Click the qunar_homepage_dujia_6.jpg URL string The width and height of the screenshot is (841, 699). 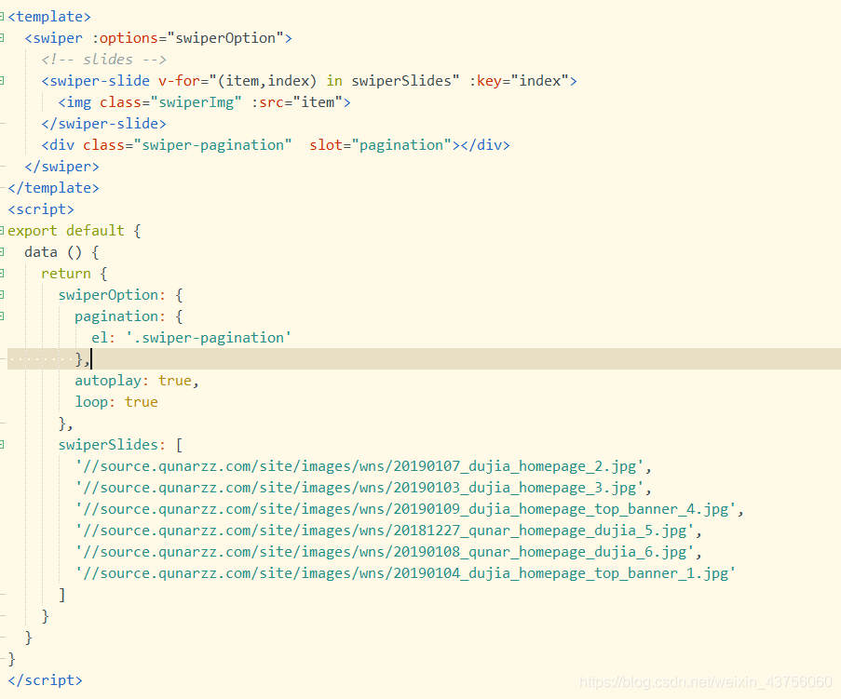coord(385,552)
